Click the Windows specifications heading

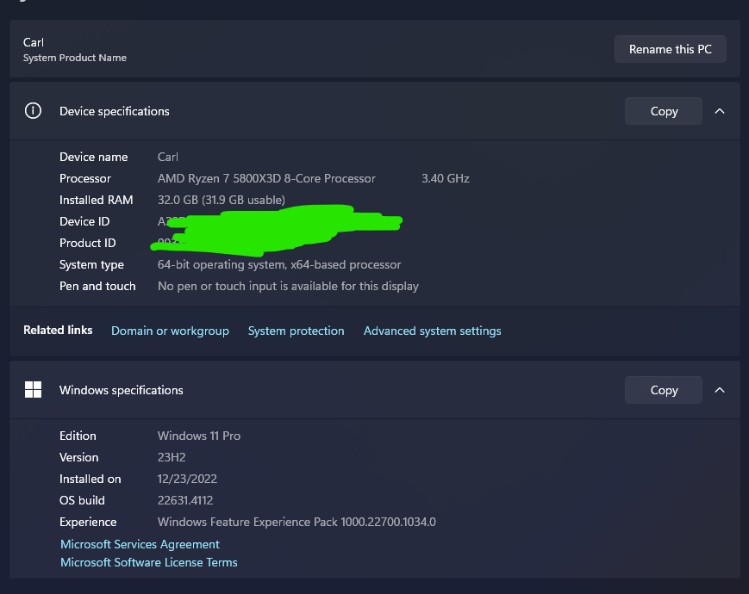click(x=122, y=390)
